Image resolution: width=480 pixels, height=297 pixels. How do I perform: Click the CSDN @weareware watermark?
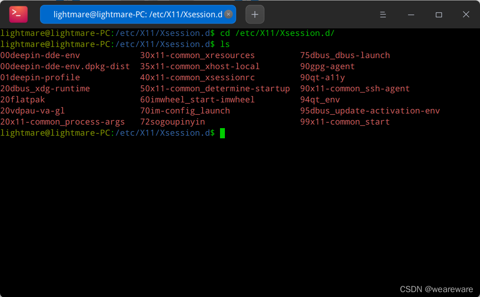[436, 289]
